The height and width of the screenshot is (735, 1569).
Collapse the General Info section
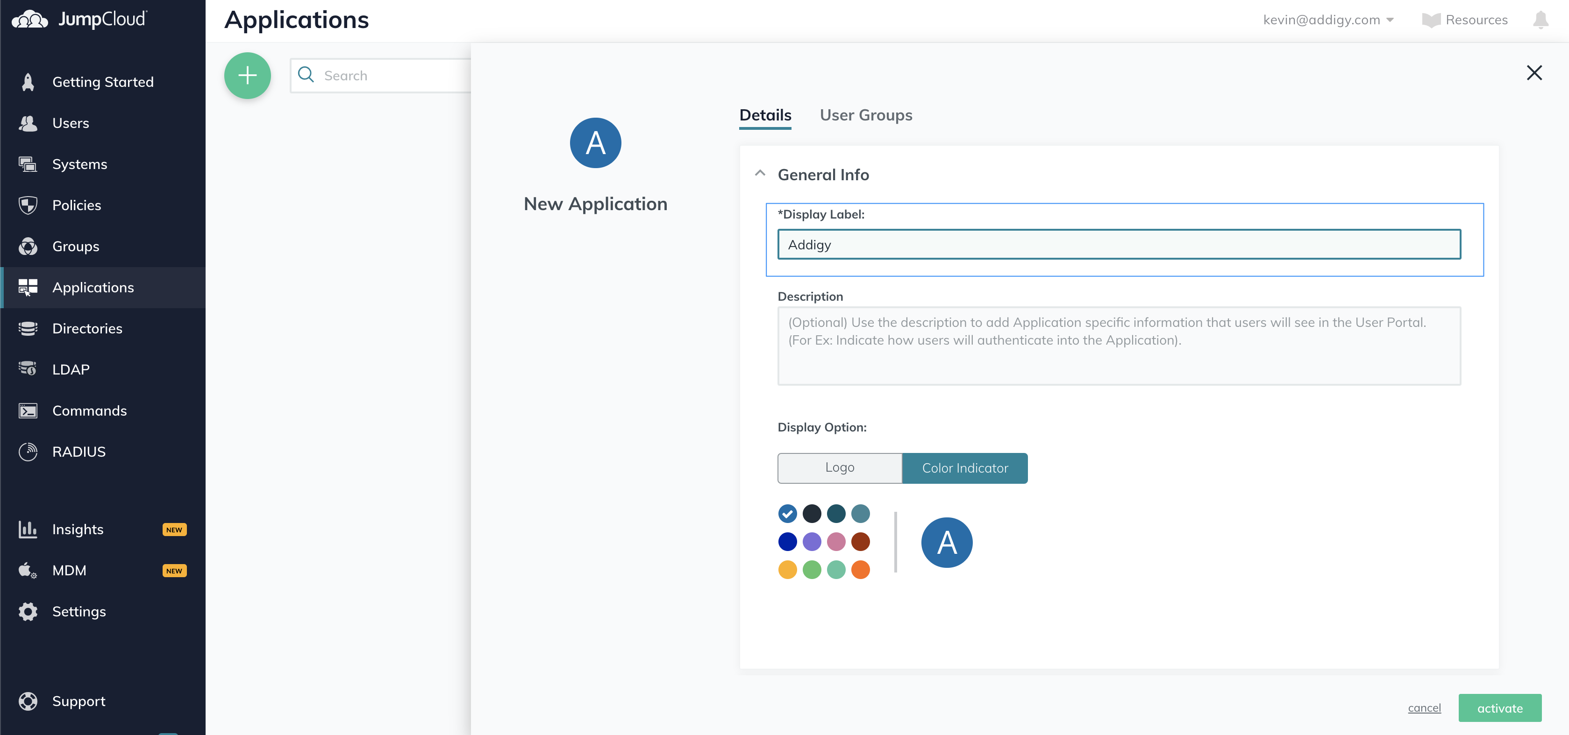(x=760, y=174)
